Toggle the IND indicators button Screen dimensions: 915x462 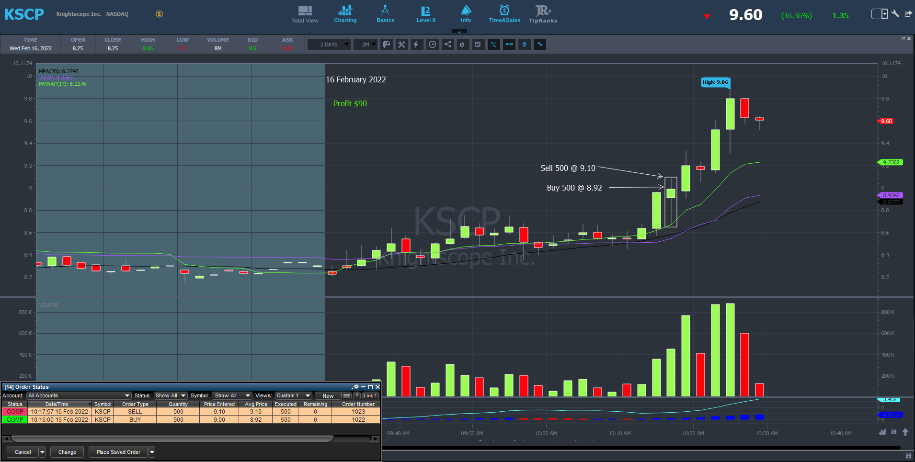tap(509, 45)
